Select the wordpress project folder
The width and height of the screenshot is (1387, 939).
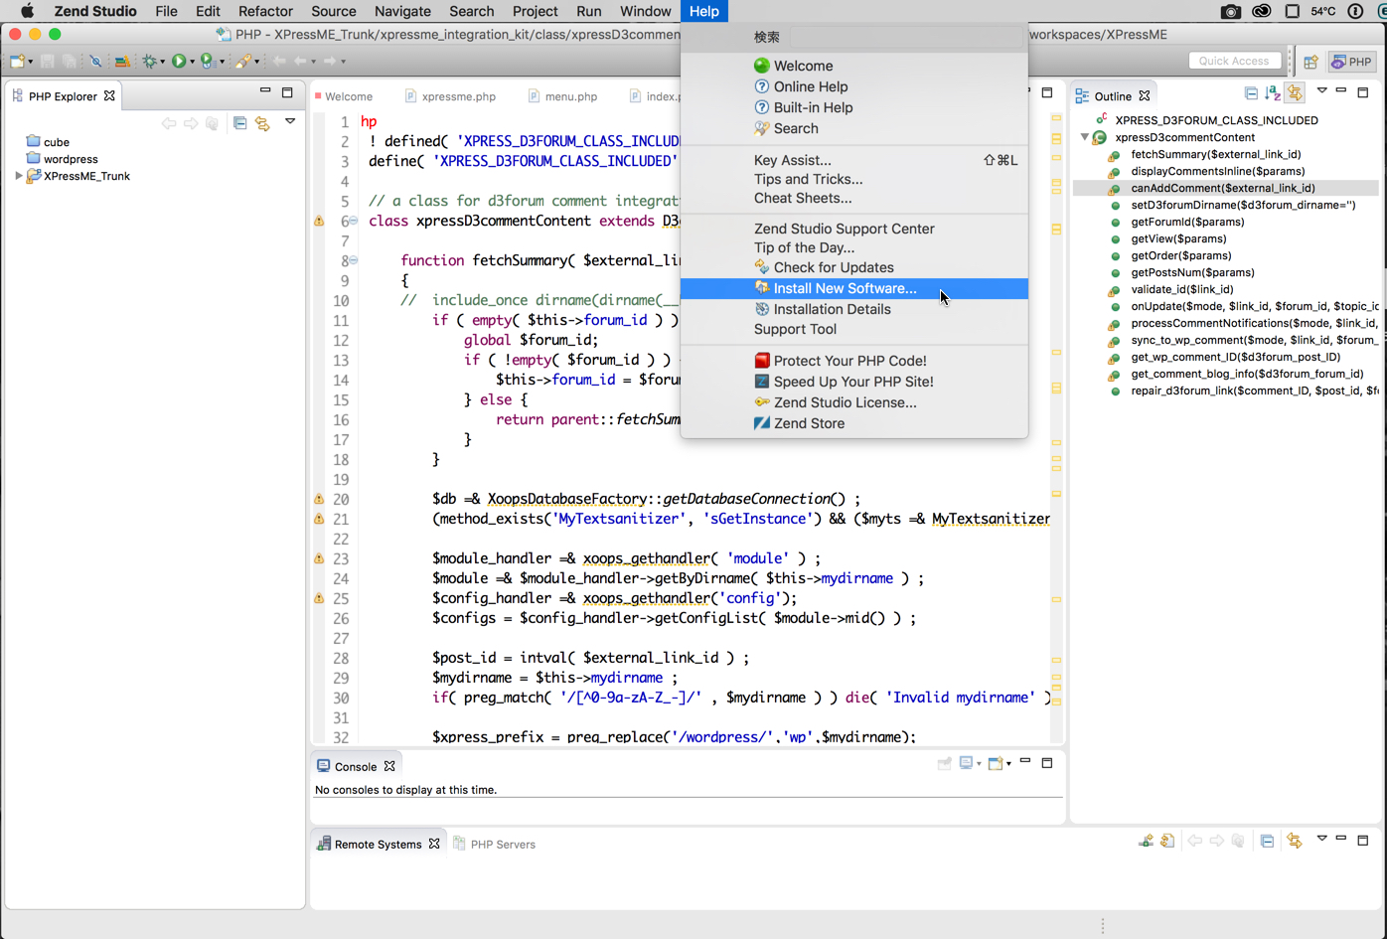coord(62,159)
